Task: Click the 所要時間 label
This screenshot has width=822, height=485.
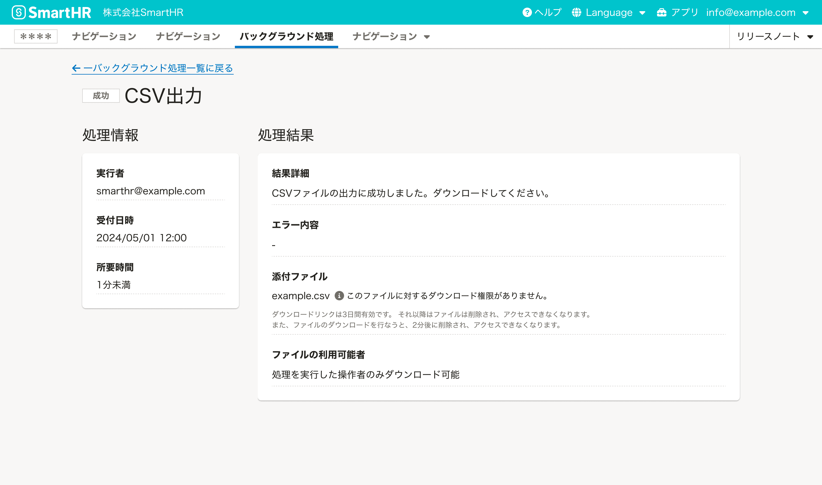Action: pos(115,267)
